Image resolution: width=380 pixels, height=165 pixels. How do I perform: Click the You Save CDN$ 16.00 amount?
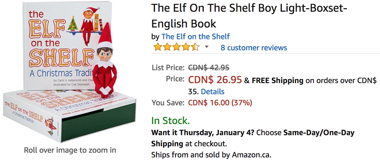coord(220,103)
